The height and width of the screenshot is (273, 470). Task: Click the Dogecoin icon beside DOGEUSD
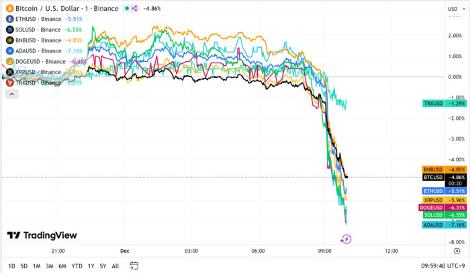click(x=10, y=61)
